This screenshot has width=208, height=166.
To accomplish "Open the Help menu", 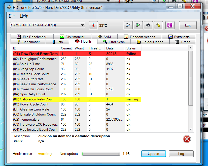I will point(24,16).
